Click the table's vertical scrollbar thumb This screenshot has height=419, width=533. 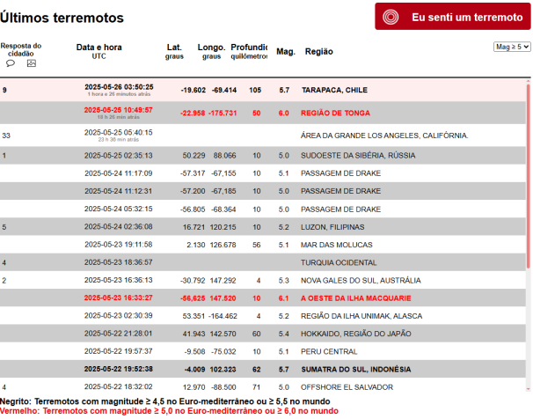[x=529, y=175]
